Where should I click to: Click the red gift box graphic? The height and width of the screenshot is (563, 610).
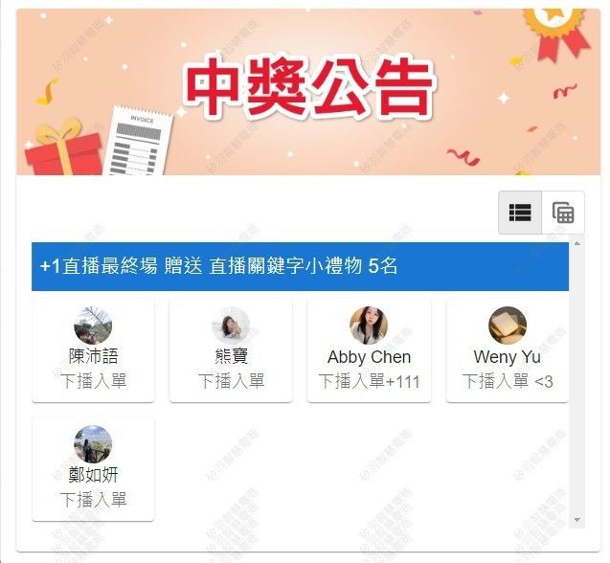[62, 147]
